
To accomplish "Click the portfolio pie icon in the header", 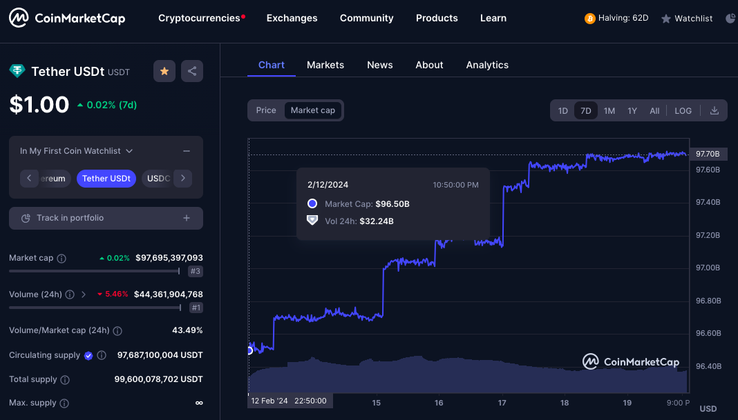I will coord(731,19).
